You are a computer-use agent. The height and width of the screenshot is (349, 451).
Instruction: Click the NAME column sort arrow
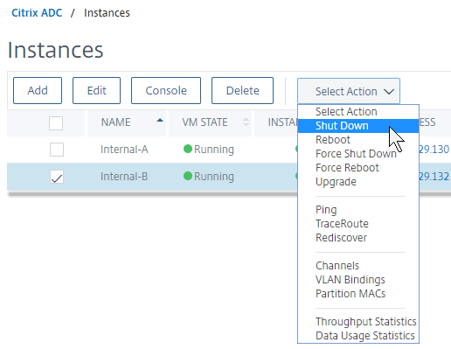160,120
